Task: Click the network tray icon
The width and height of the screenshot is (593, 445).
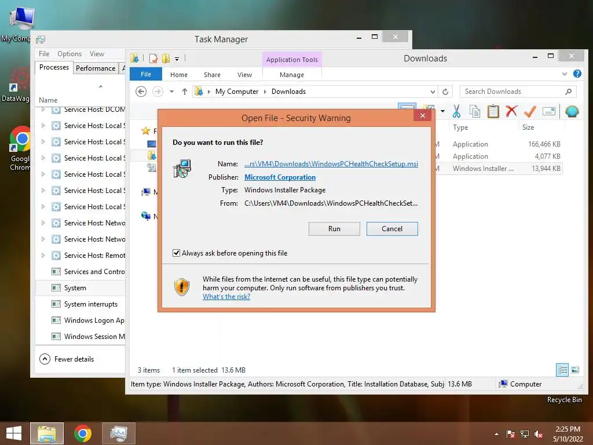Action: [x=525, y=434]
